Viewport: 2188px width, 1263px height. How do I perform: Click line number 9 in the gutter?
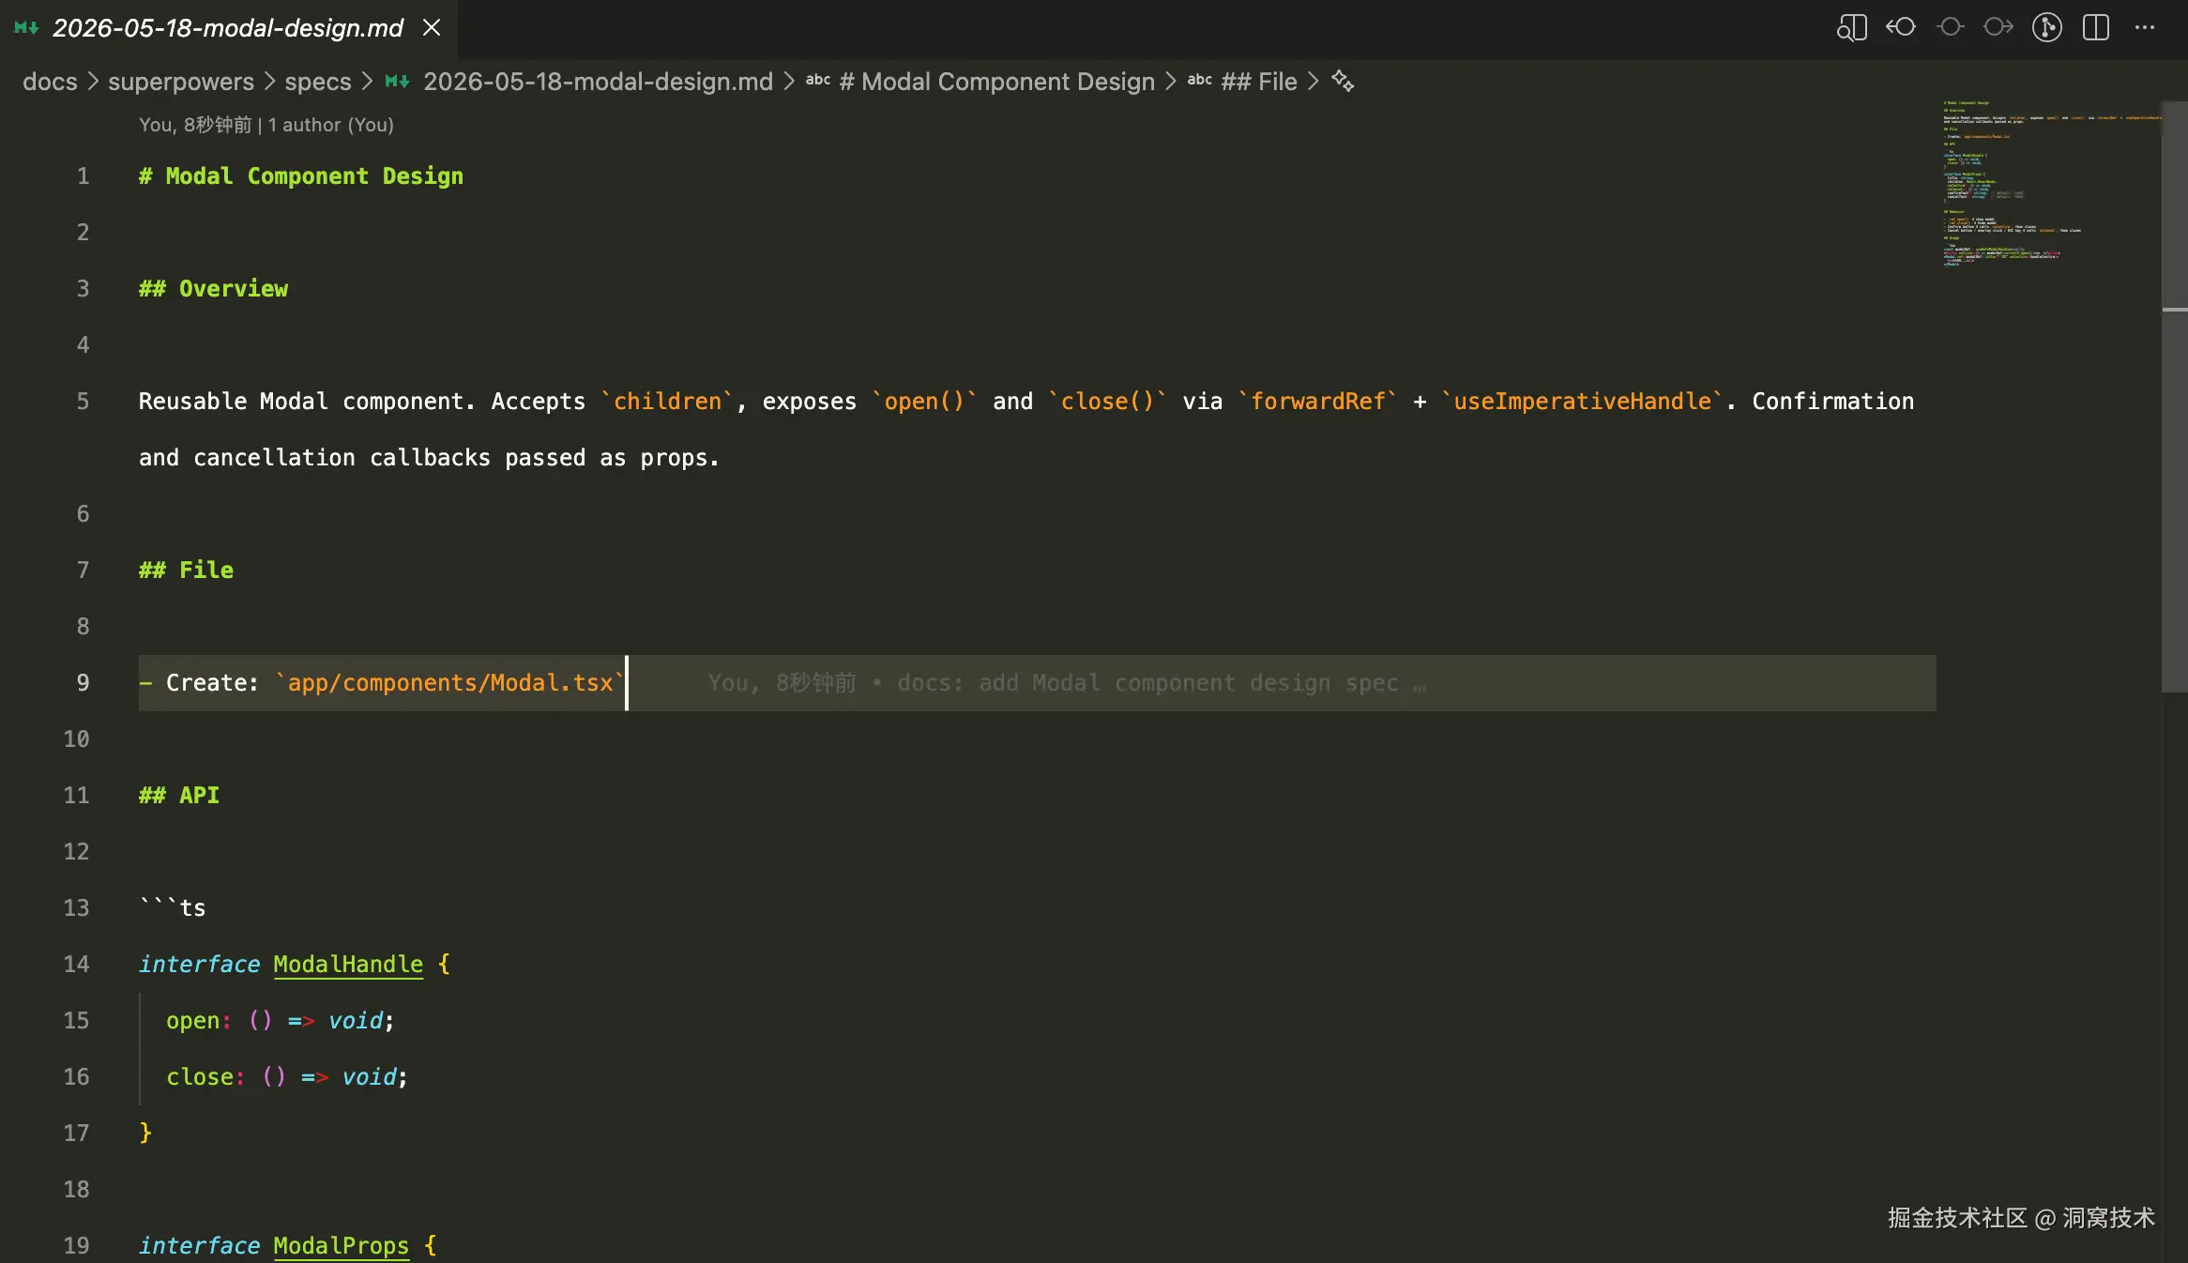point(83,683)
